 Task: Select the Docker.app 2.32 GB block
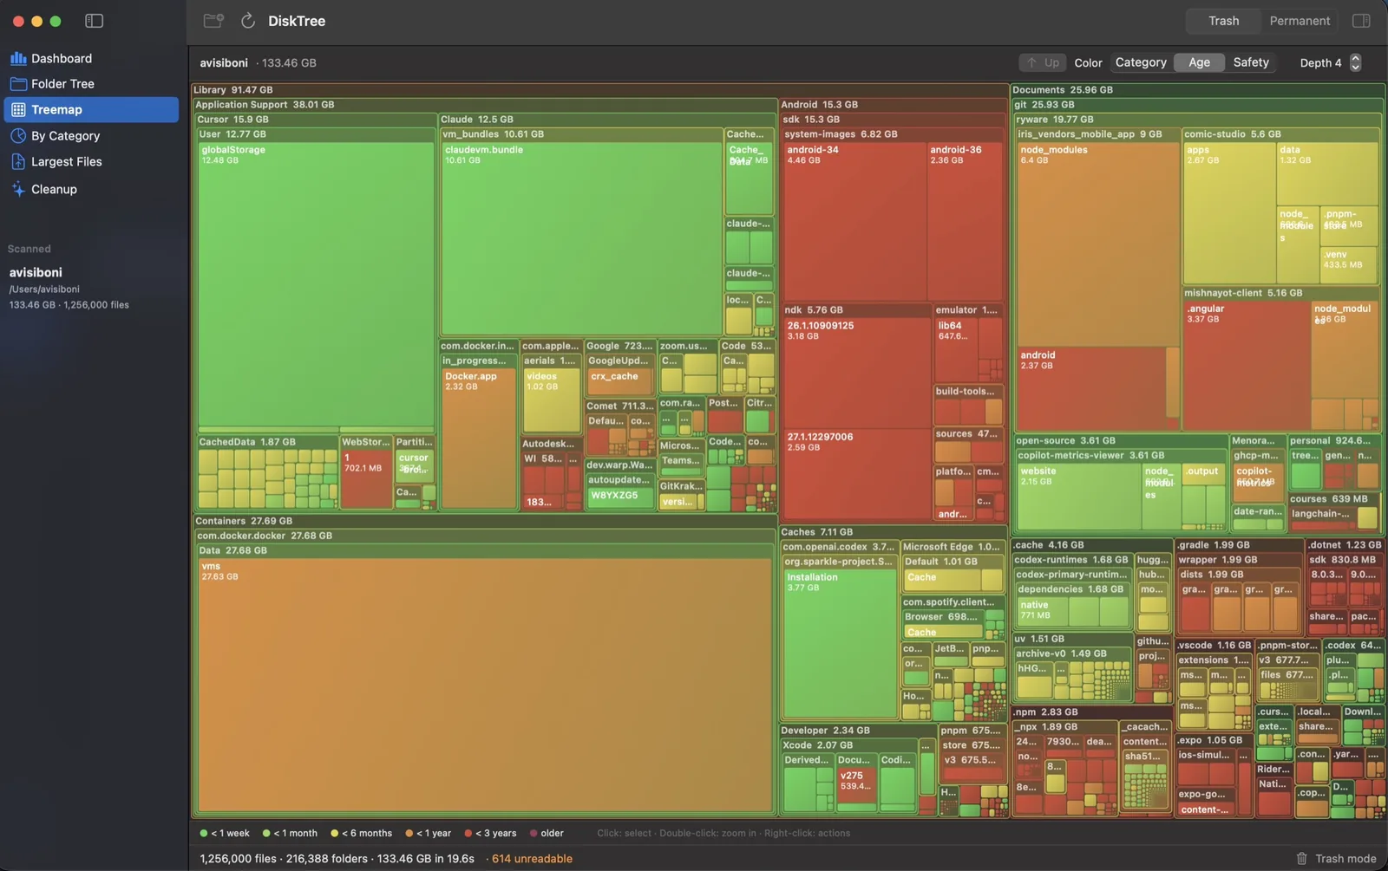(479, 439)
